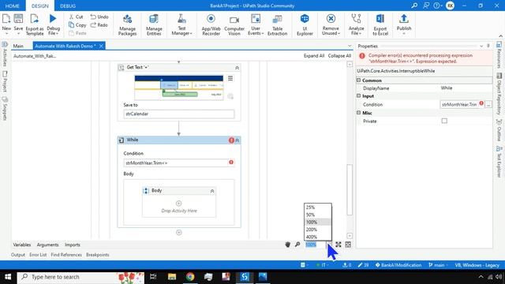This screenshot has height=284, width=505.
Task: Switch to HOME ribbon tab
Action: pyautogui.click(x=13, y=6)
